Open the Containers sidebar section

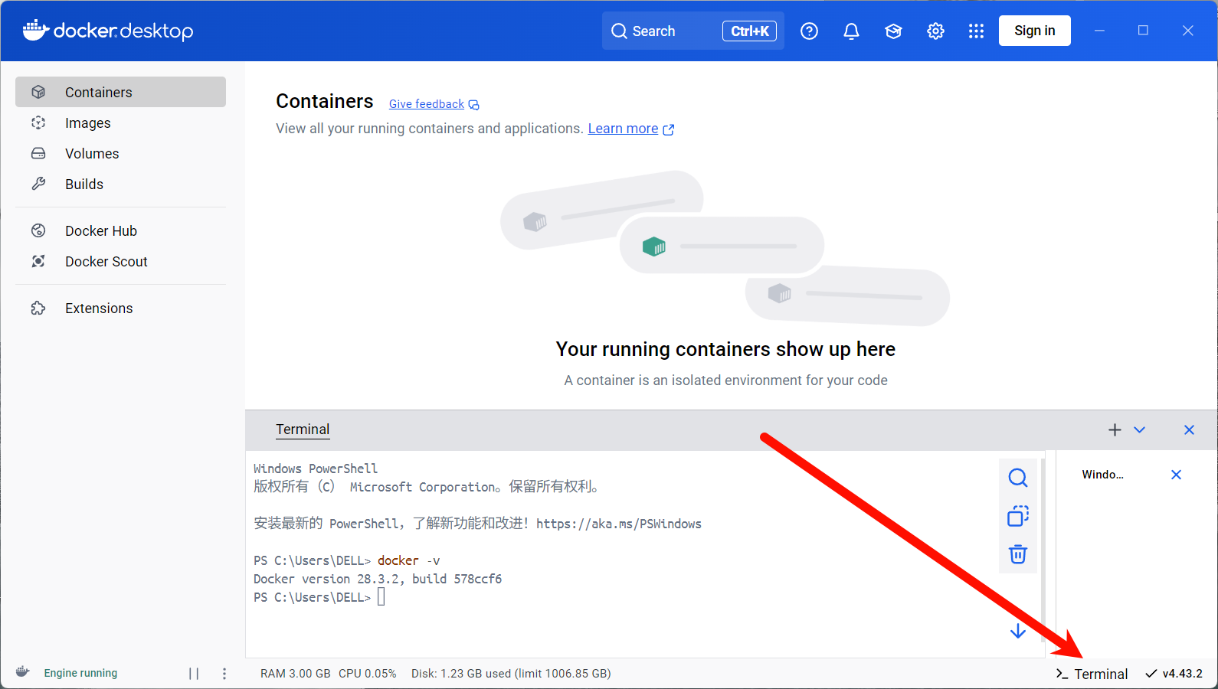(120, 92)
